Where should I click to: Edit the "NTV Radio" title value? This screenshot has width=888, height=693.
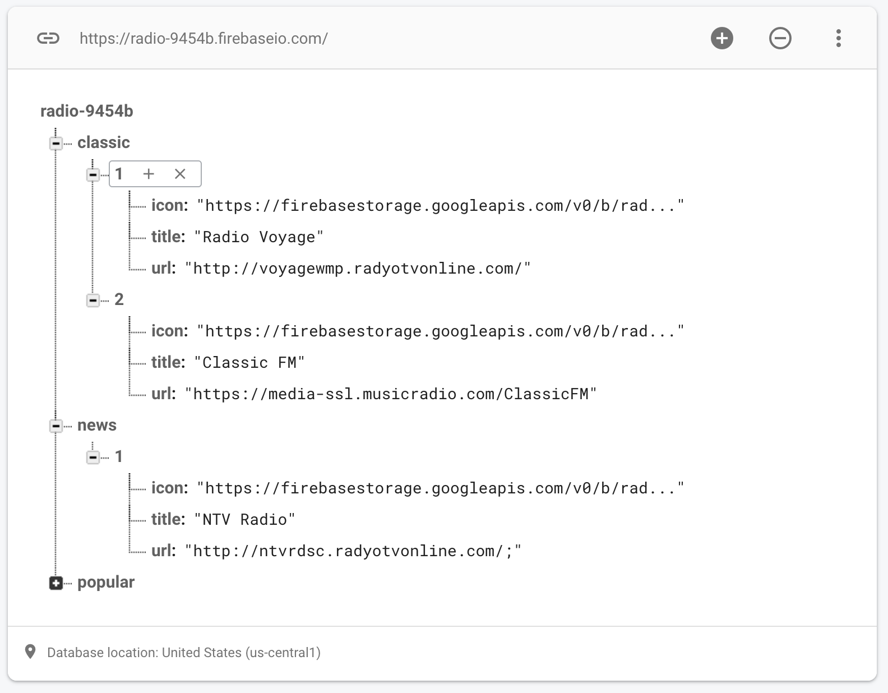(244, 520)
